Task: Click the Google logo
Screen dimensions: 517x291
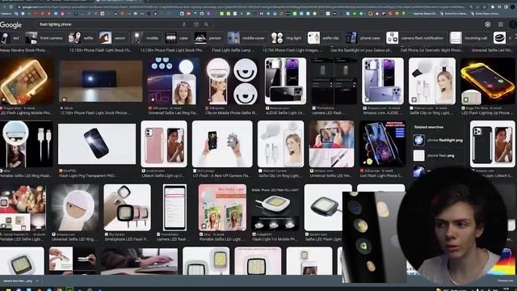Action: pyautogui.click(x=11, y=25)
